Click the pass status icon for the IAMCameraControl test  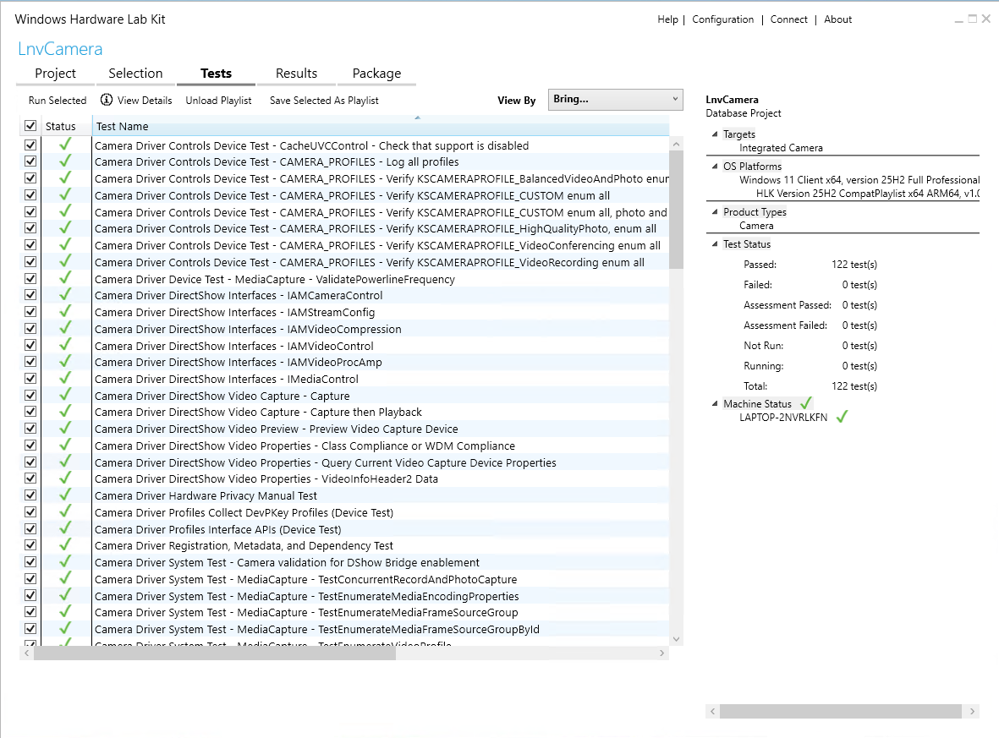coord(65,294)
